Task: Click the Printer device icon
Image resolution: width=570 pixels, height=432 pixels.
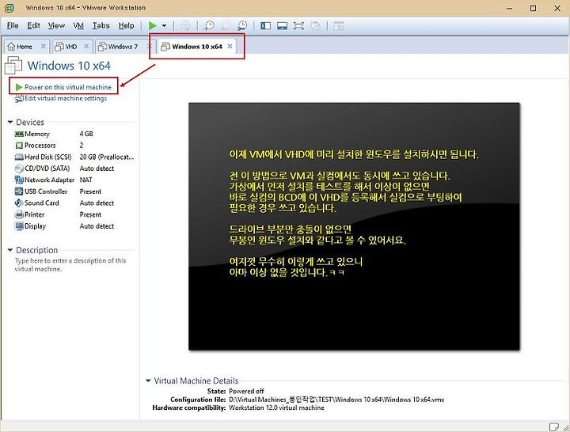Action: 19,214
